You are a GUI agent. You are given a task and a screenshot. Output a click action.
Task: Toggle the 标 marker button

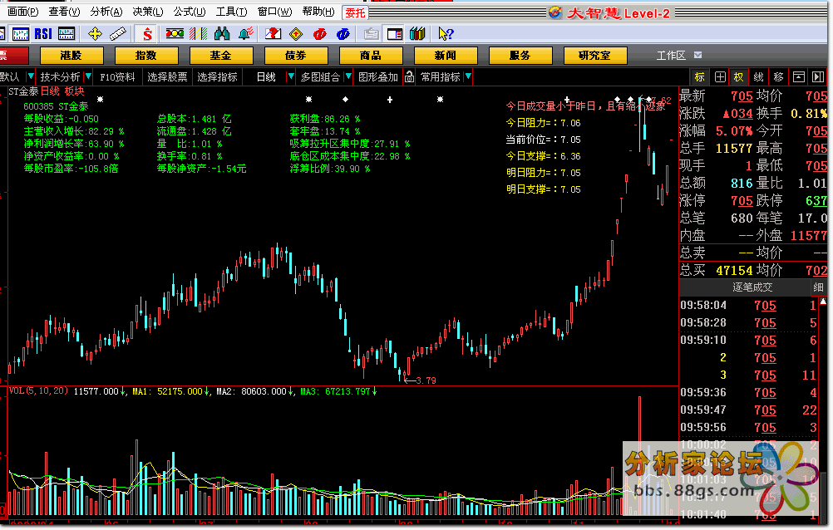(700, 77)
